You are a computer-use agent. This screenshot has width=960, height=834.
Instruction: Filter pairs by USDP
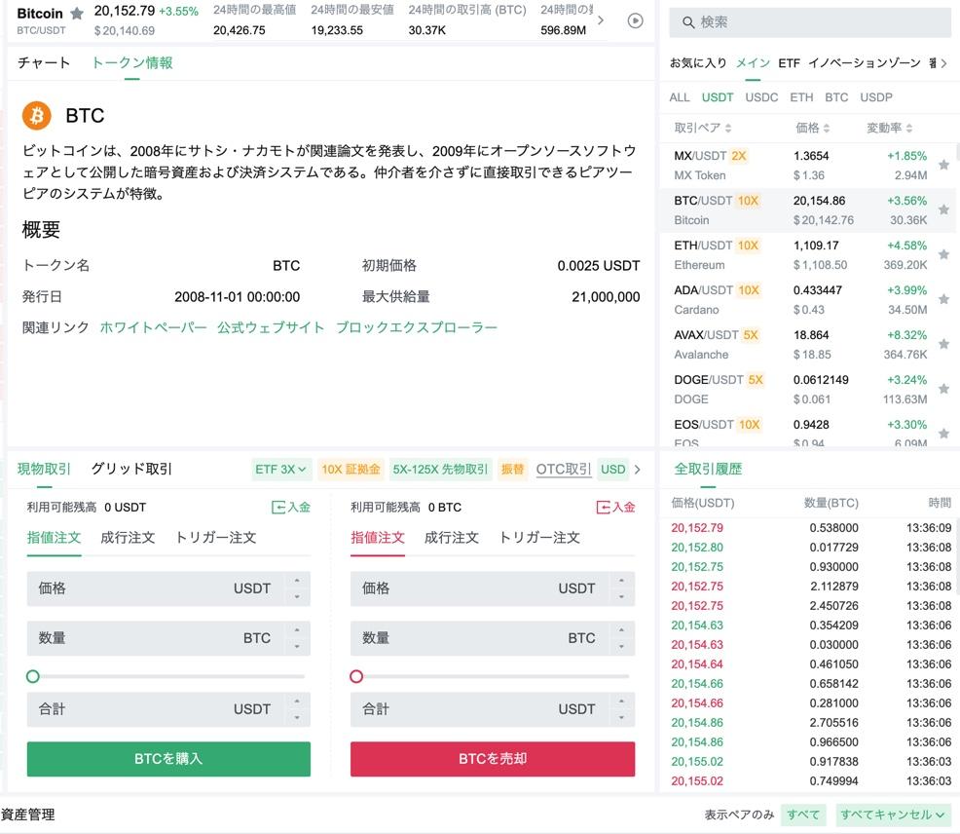(875, 97)
